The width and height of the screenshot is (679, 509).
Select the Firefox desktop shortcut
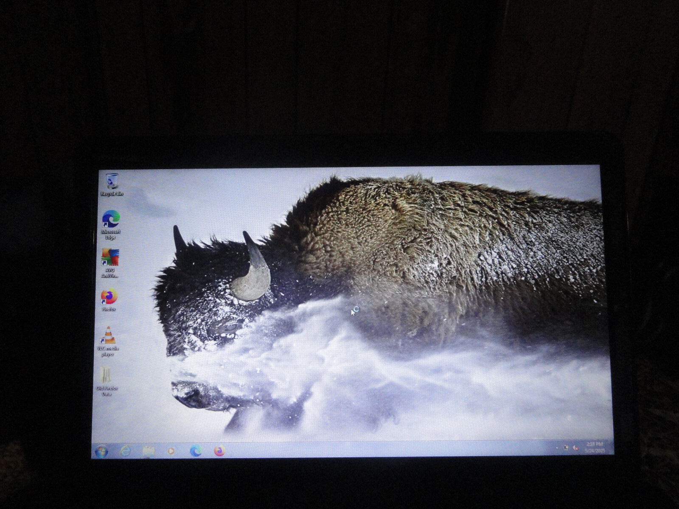tap(109, 300)
